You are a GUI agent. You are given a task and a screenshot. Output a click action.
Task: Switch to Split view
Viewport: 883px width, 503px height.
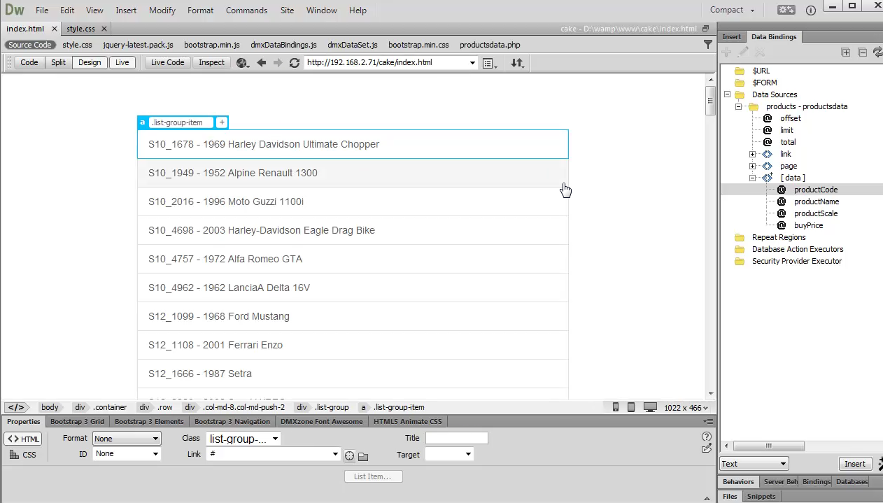(58, 63)
